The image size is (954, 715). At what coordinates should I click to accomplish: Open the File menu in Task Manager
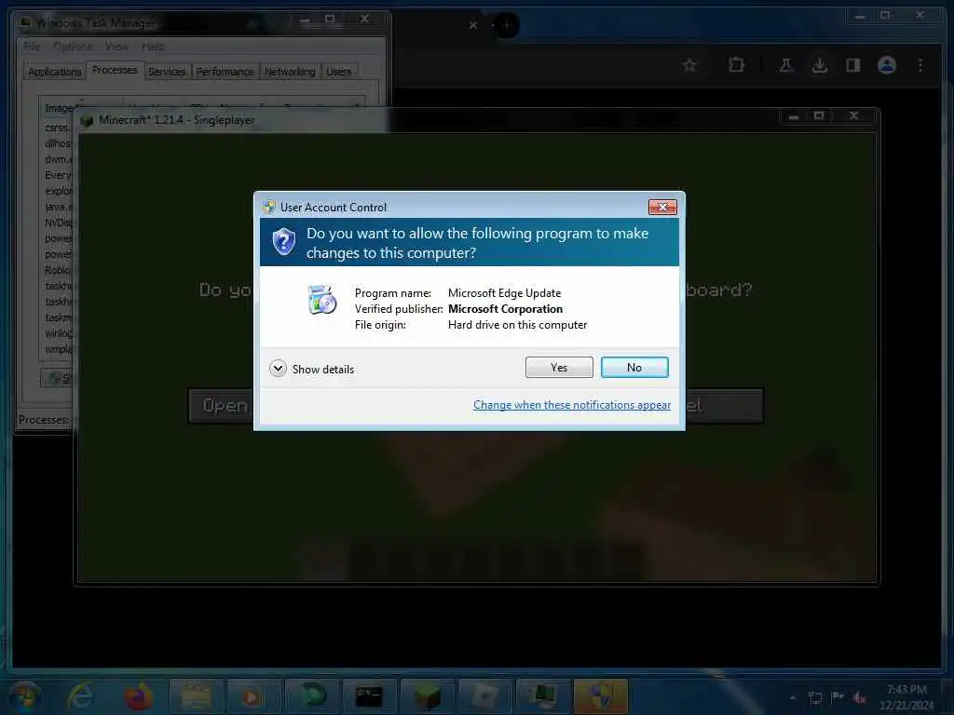point(32,47)
